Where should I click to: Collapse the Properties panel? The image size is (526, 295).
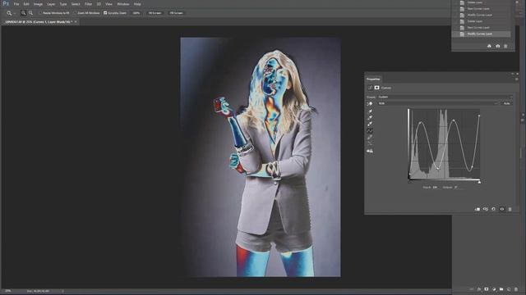pyautogui.click(x=513, y=74)
